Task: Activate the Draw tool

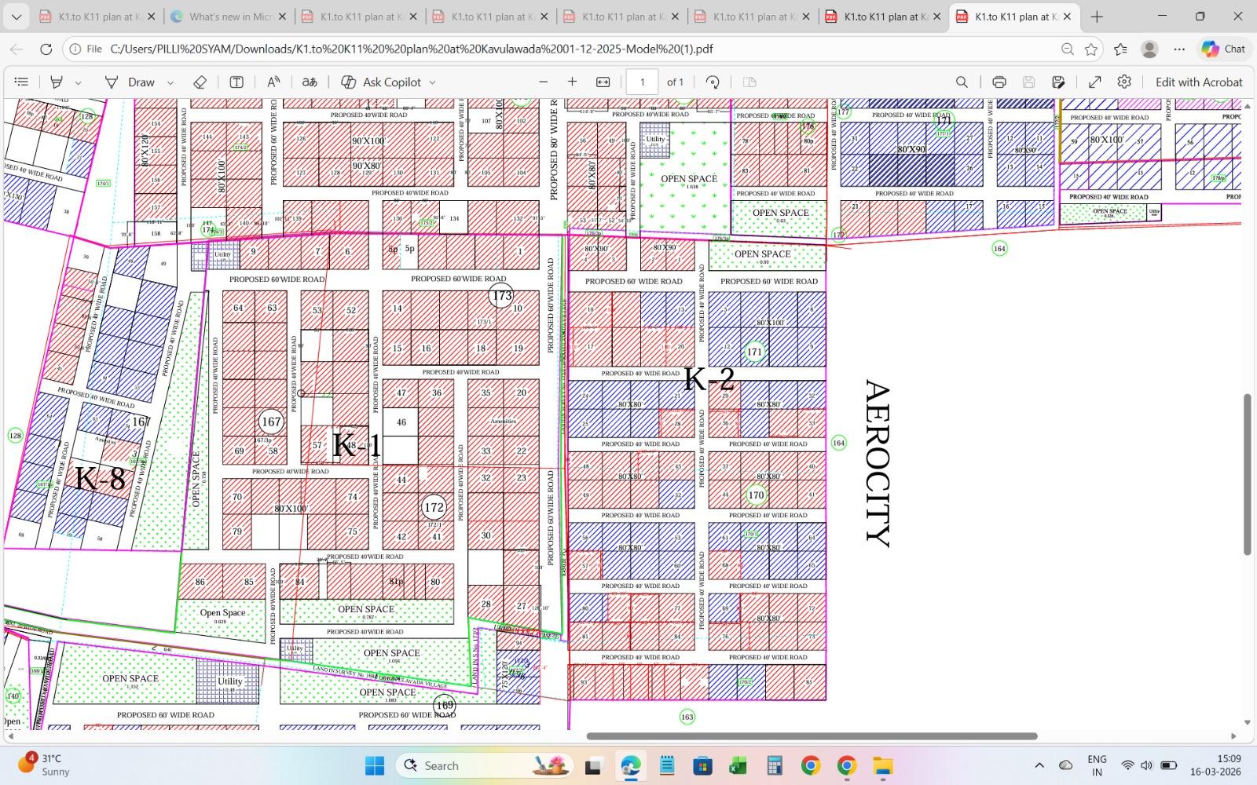Action: coord(130,82)
